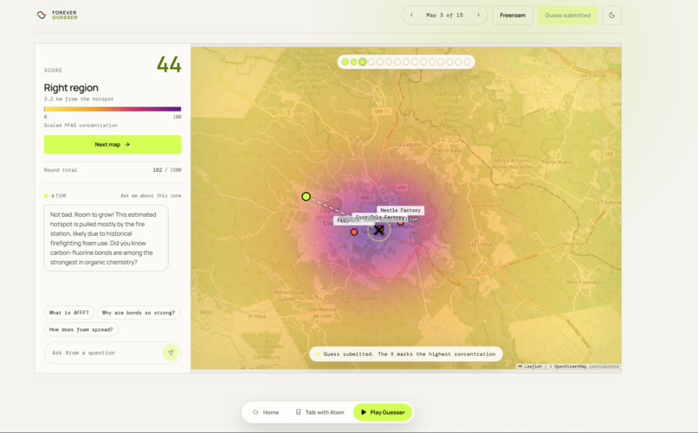
Task: Click the Home icon in bottom navigation
Action: coord(255,412)
